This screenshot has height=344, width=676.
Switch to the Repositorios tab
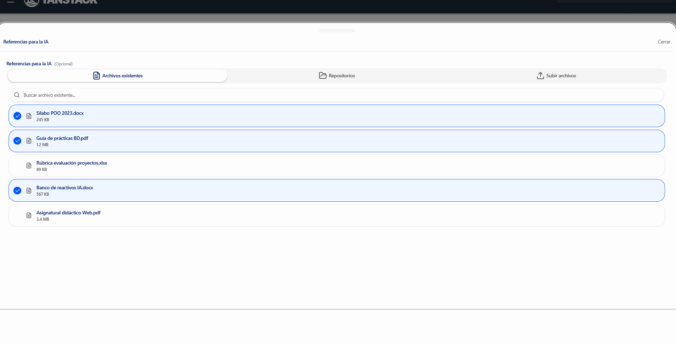pos(337,76)
